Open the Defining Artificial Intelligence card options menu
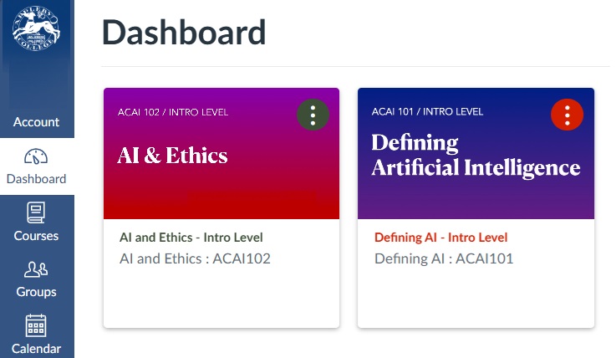The image size is (616, 358). [568, 115]
